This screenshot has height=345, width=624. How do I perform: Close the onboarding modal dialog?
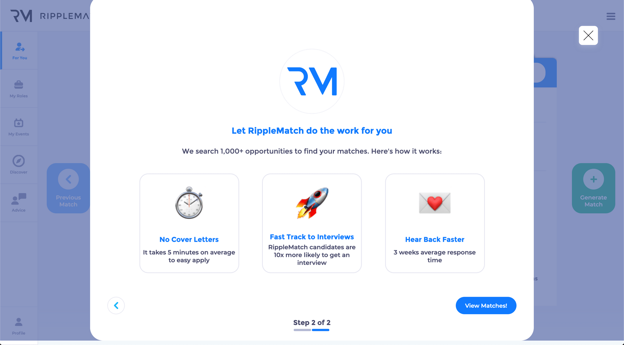pyautogui.click(x=589, y=35)
